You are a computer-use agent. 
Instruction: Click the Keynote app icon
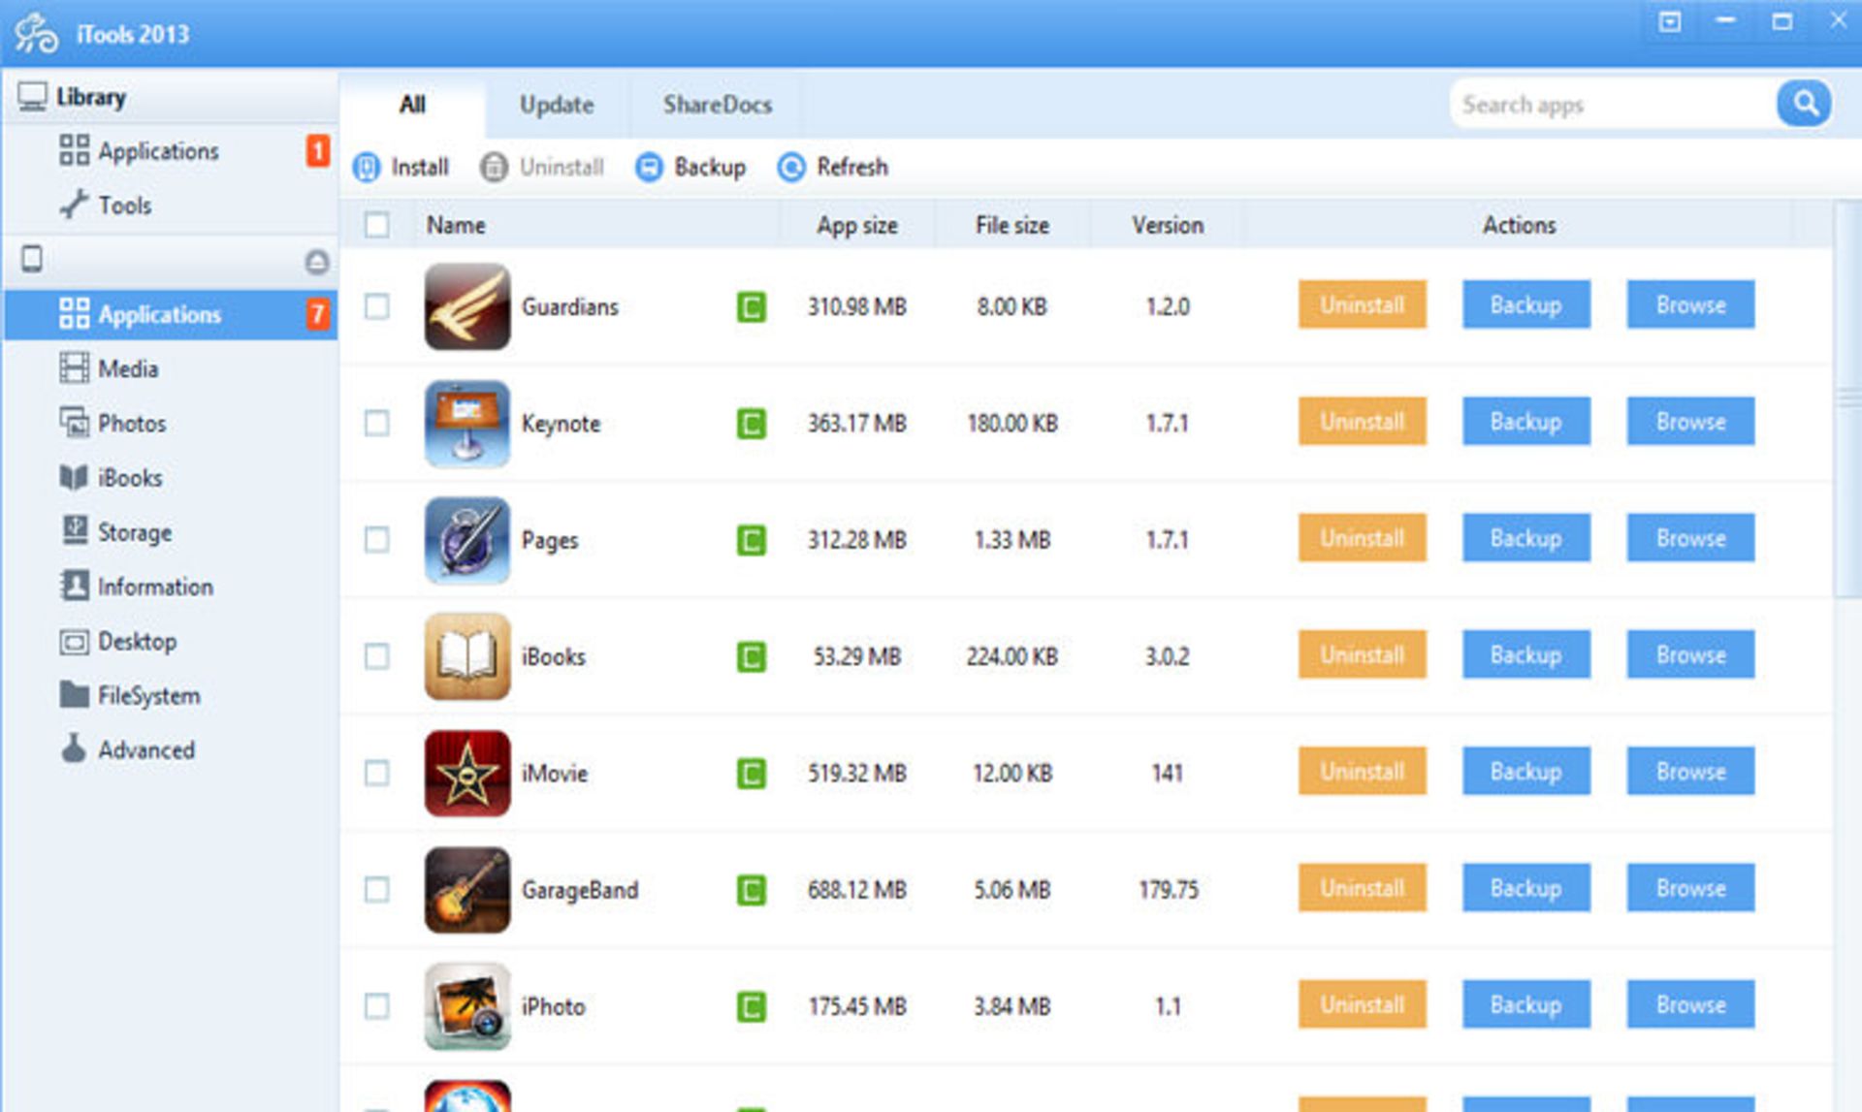(466, 424)
